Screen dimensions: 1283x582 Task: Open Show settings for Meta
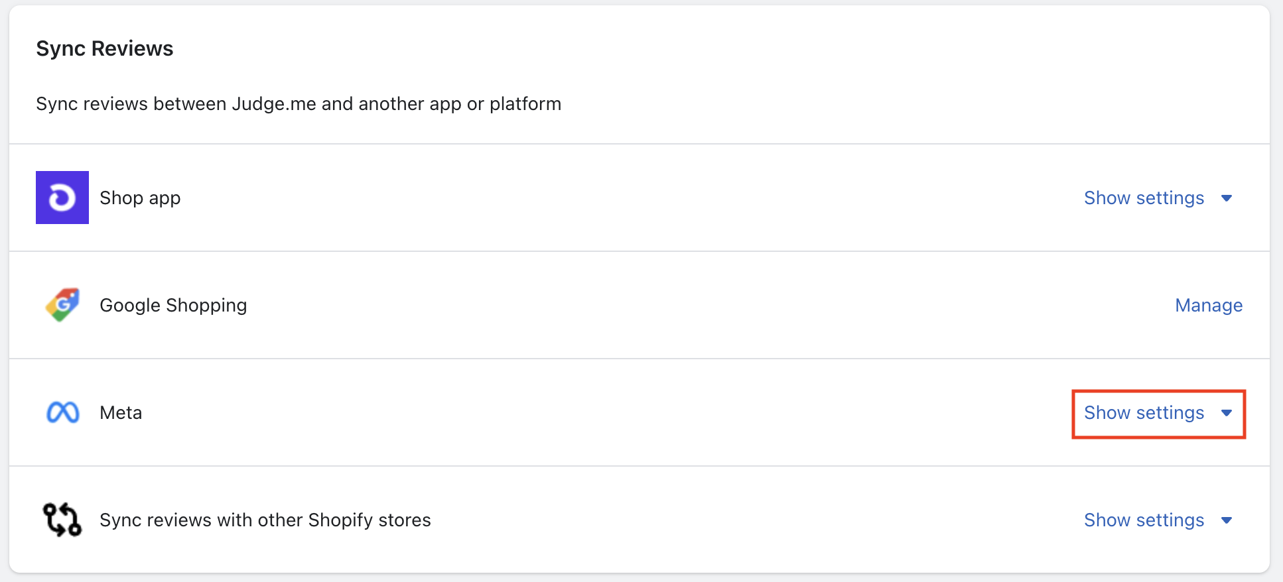[x=1144, y=413]
